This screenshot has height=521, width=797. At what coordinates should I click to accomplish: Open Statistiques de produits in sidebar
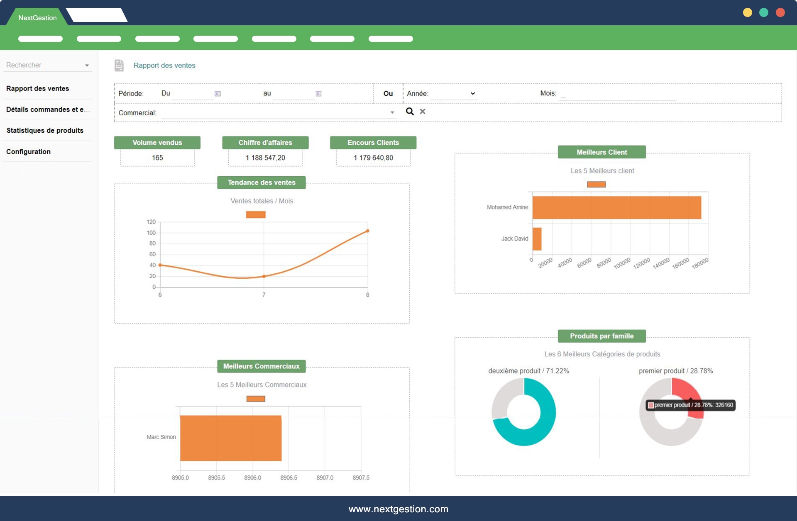(45, 130)
